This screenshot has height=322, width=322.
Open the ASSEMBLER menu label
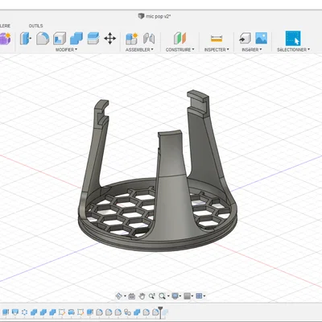(x=139, y=50)
